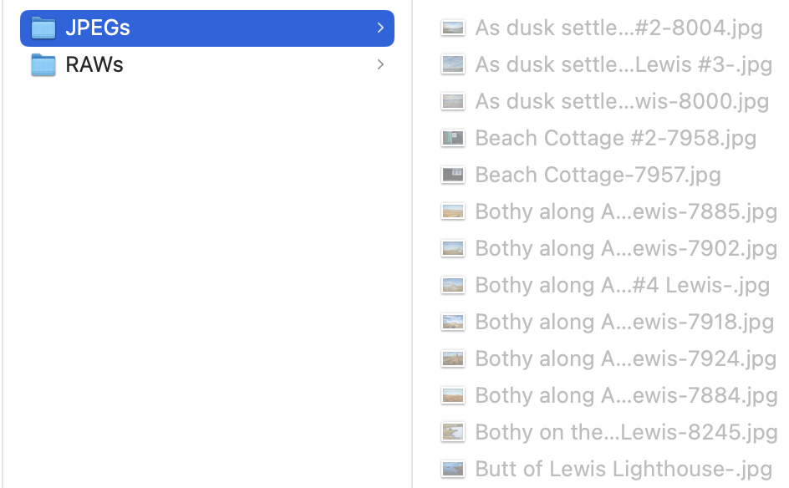The height and width of the screenshot is (488, 789).
Task: Expand the RAWs folder chevron
Action: pos(380,64)
